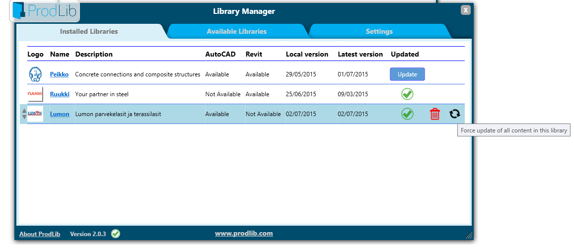Move Lumon row down with down arrow
Image resolution: width=574 pixels, height=249 pixels.
pos(24,117)
